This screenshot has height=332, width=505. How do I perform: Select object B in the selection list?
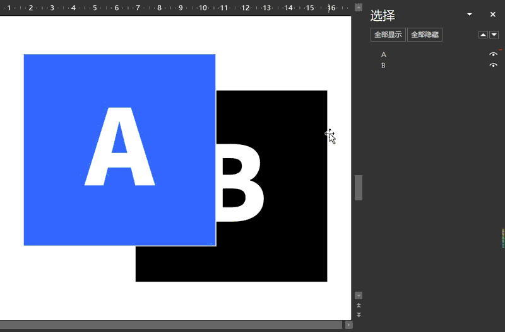(x=383, y=66)
